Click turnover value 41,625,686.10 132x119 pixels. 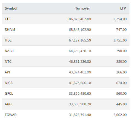tap(80, 83)
